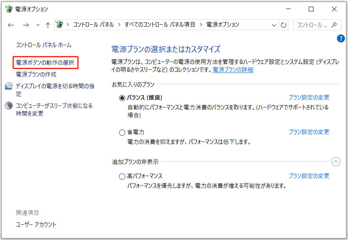This screenshot has height=240, width=348.
Task: Click the Forward navigation arrow
Action: (x=26, y=25)
